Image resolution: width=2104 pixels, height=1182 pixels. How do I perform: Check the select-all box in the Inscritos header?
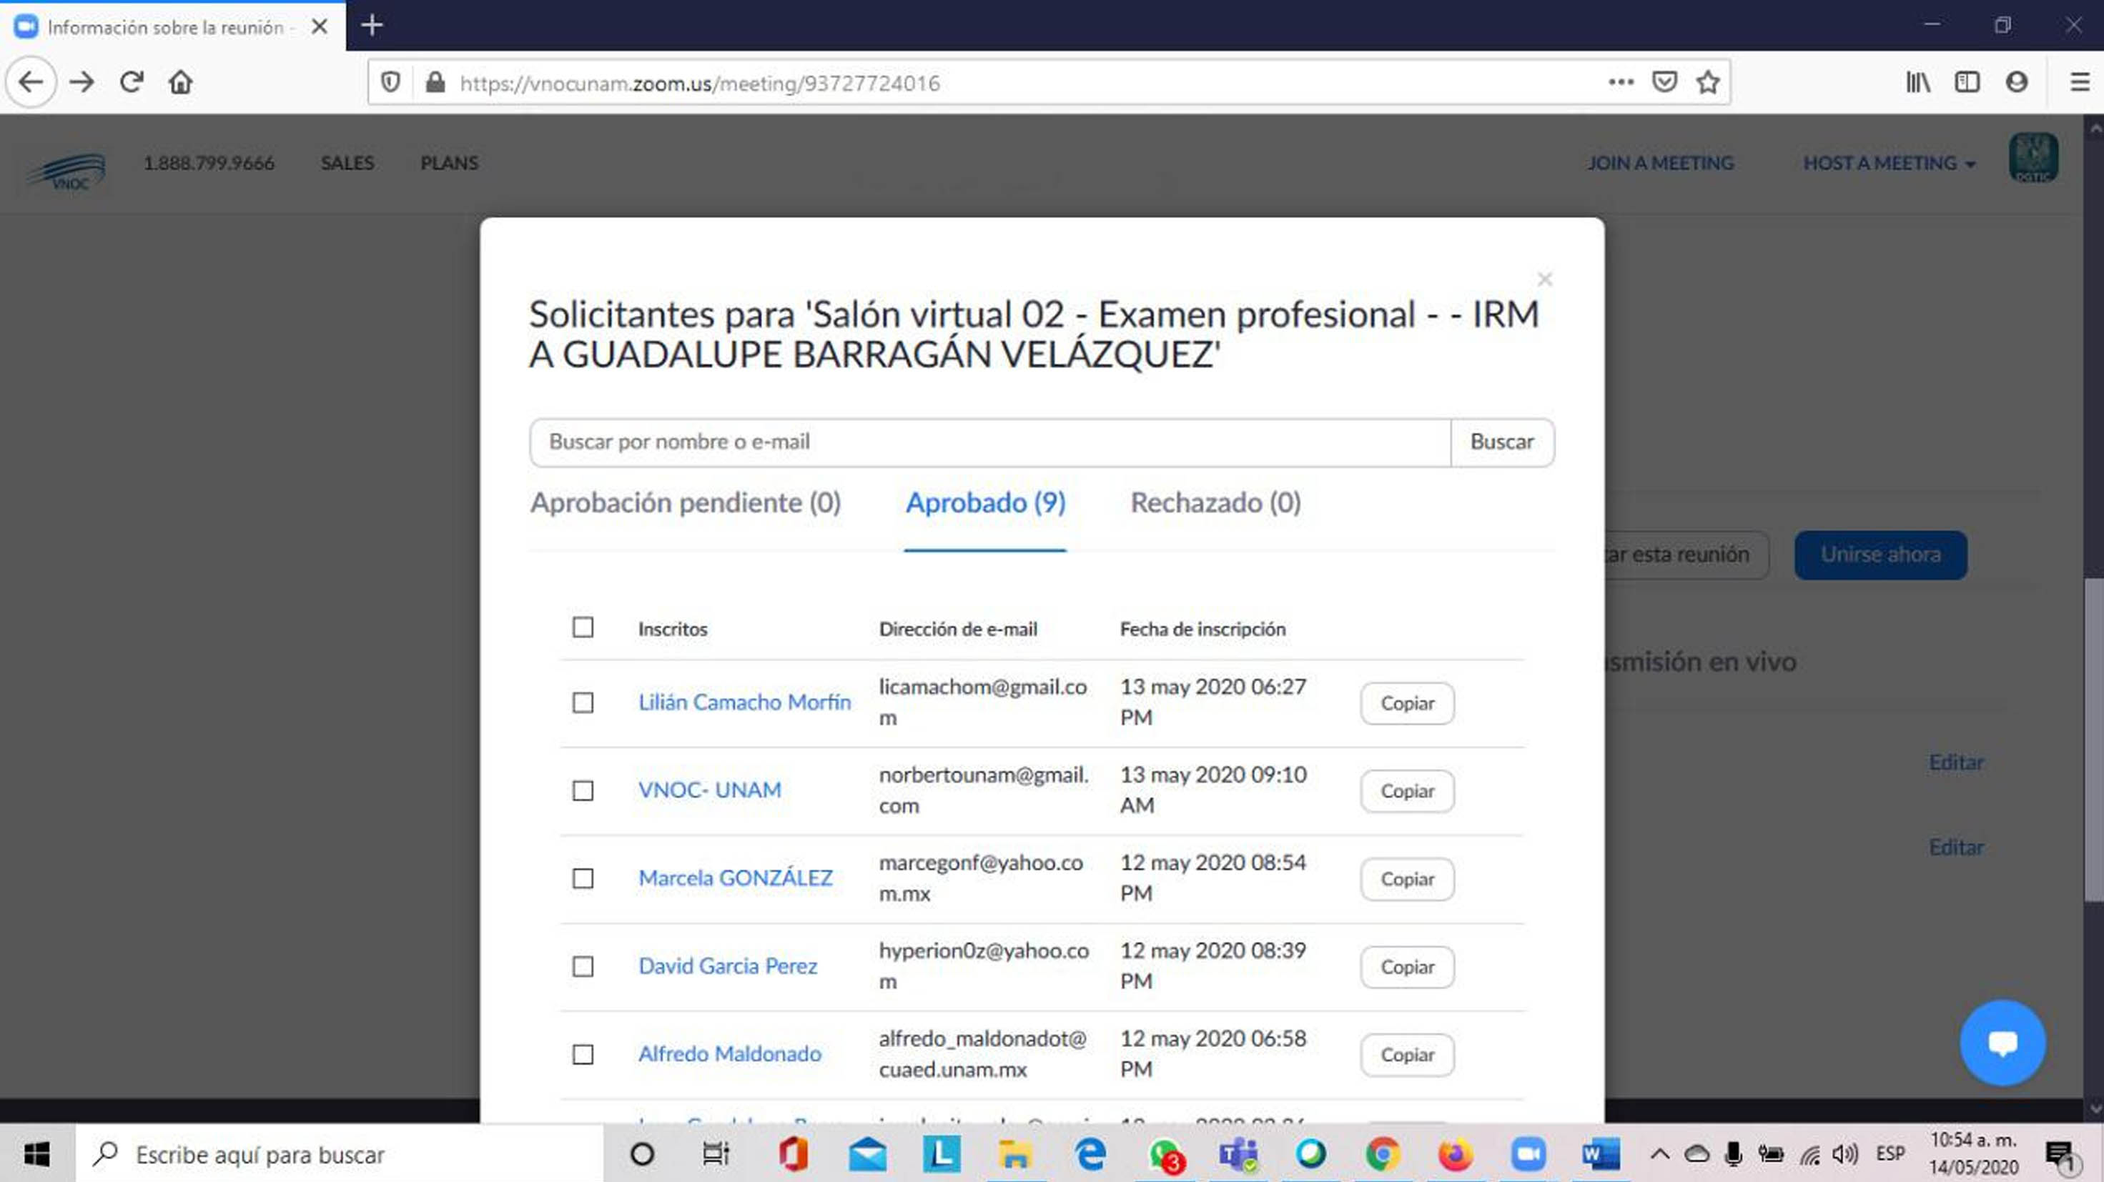(x=583, y=627)
